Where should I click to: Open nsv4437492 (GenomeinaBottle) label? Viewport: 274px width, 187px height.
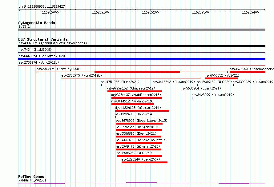click(x=142, y=140)
